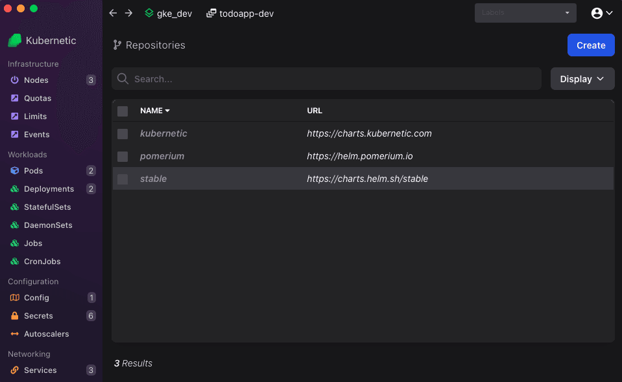
Task: Expand the user account chevron
Action: 609,13
